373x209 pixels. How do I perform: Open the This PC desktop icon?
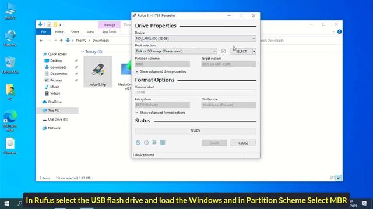tap(10, 11)
